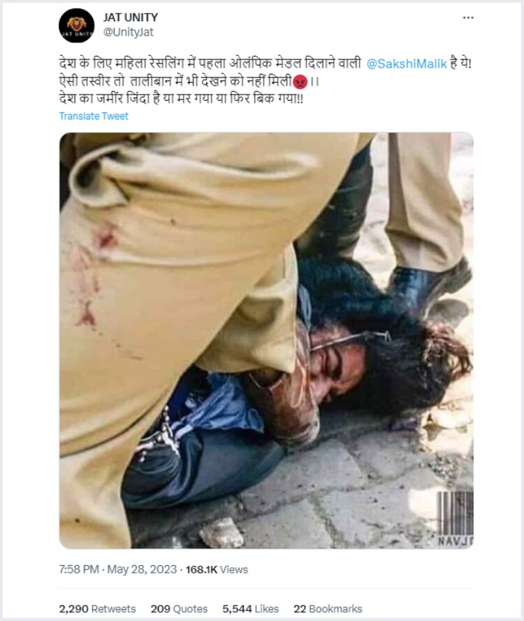
Task: Click the May 28, 2023 date
Action: point(142,569)
